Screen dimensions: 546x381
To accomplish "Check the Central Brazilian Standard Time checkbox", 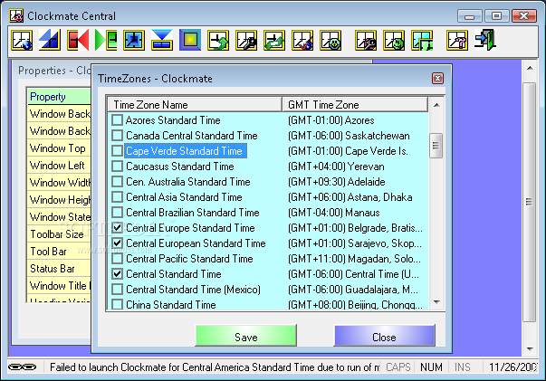I will click(118, 213).
